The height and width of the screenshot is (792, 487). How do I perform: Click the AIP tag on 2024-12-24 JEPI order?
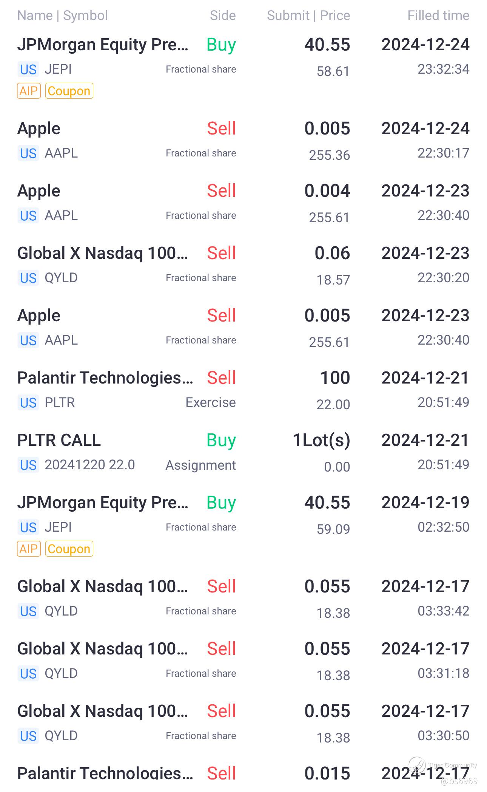point(29,91)
